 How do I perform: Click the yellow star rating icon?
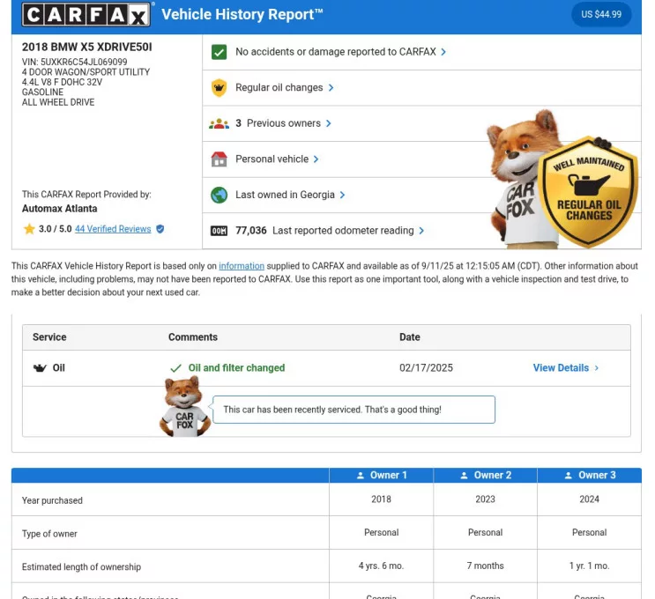[29, 229]
